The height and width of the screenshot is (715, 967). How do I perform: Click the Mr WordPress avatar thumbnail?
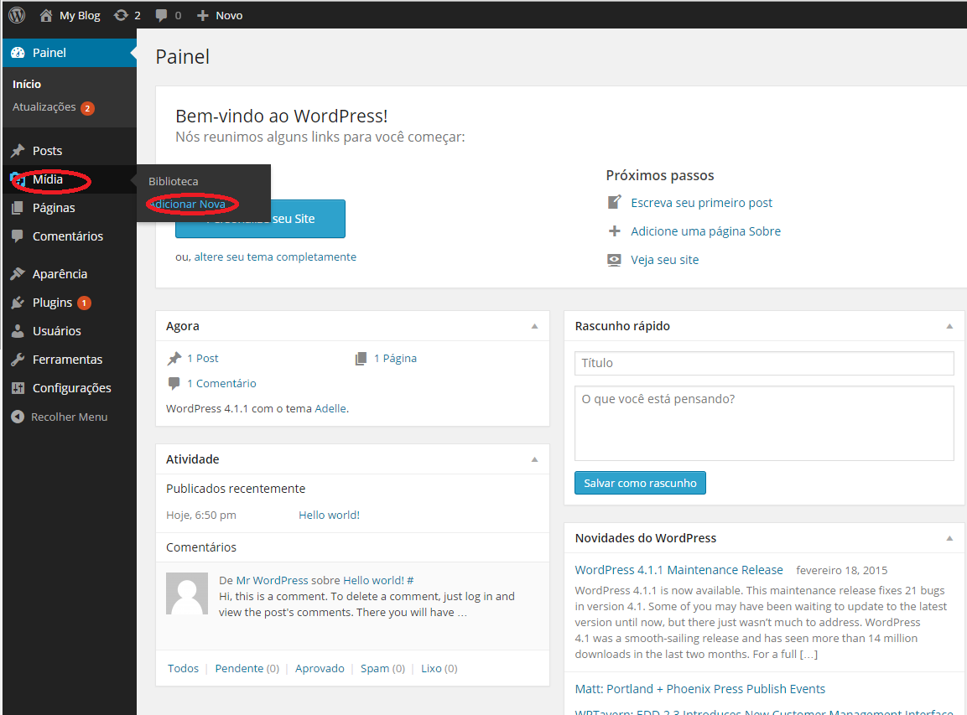click(x=187, y=593)
